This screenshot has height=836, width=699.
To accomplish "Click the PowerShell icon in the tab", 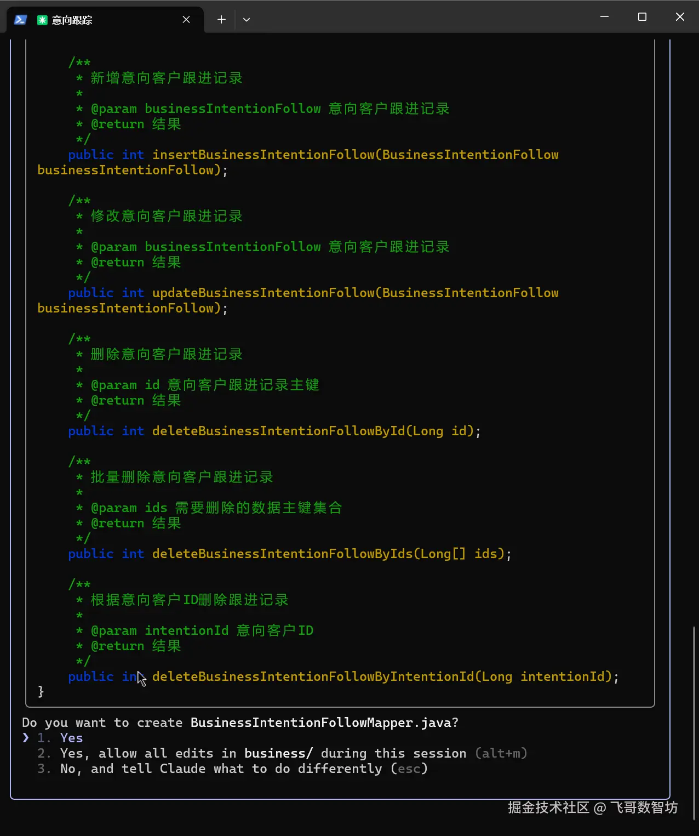I will click(21, 20).
